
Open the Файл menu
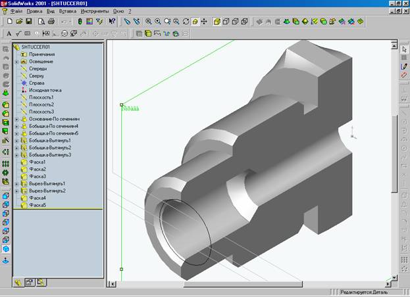(x=17, y=12)
